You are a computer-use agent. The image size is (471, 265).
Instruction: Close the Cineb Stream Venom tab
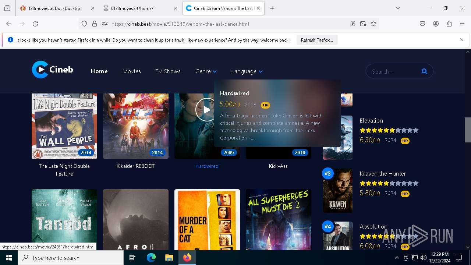pyautogui.click(x=259, y=8)
